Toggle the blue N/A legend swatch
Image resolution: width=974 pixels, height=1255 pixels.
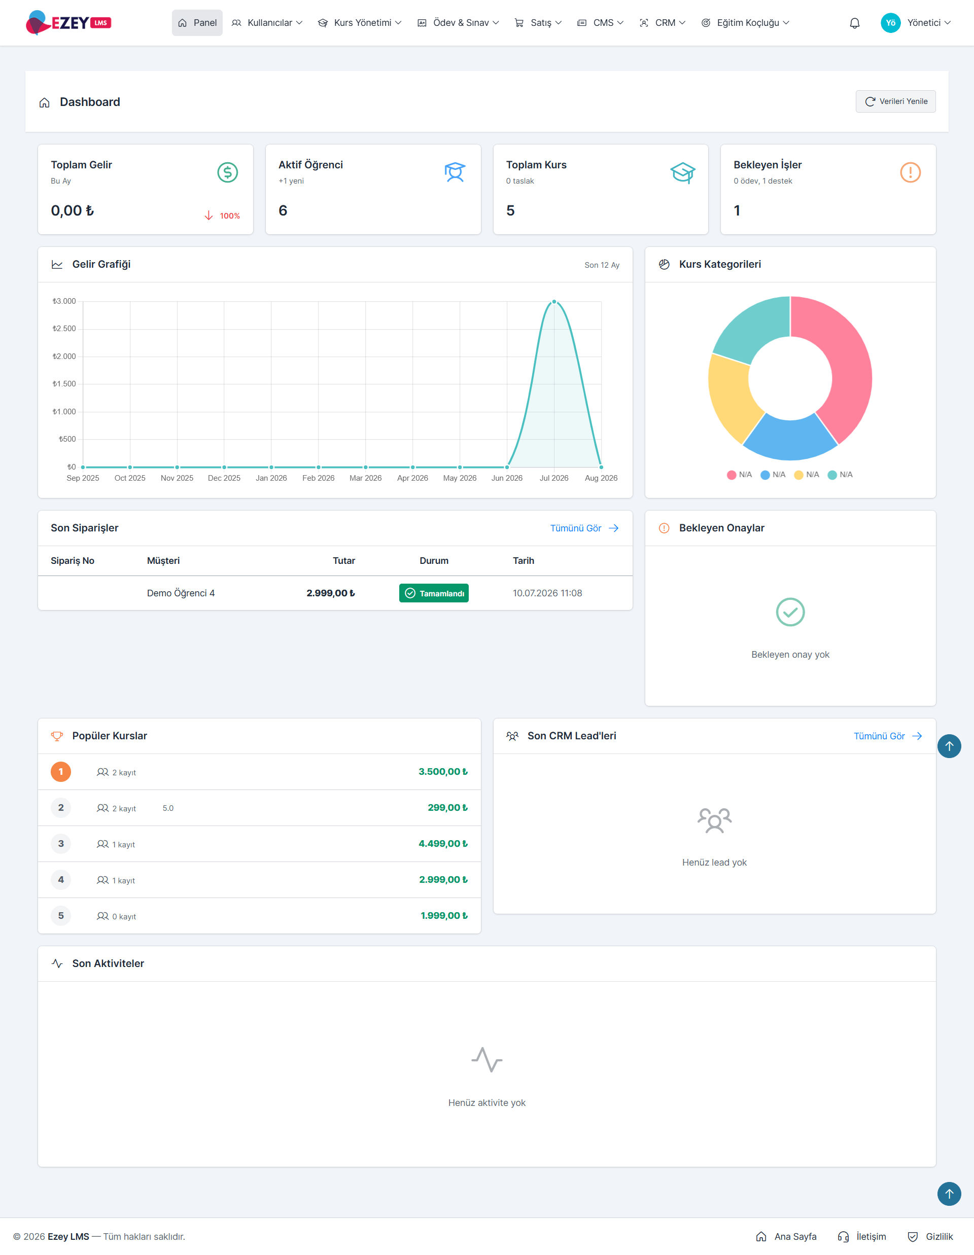(764, 475)
